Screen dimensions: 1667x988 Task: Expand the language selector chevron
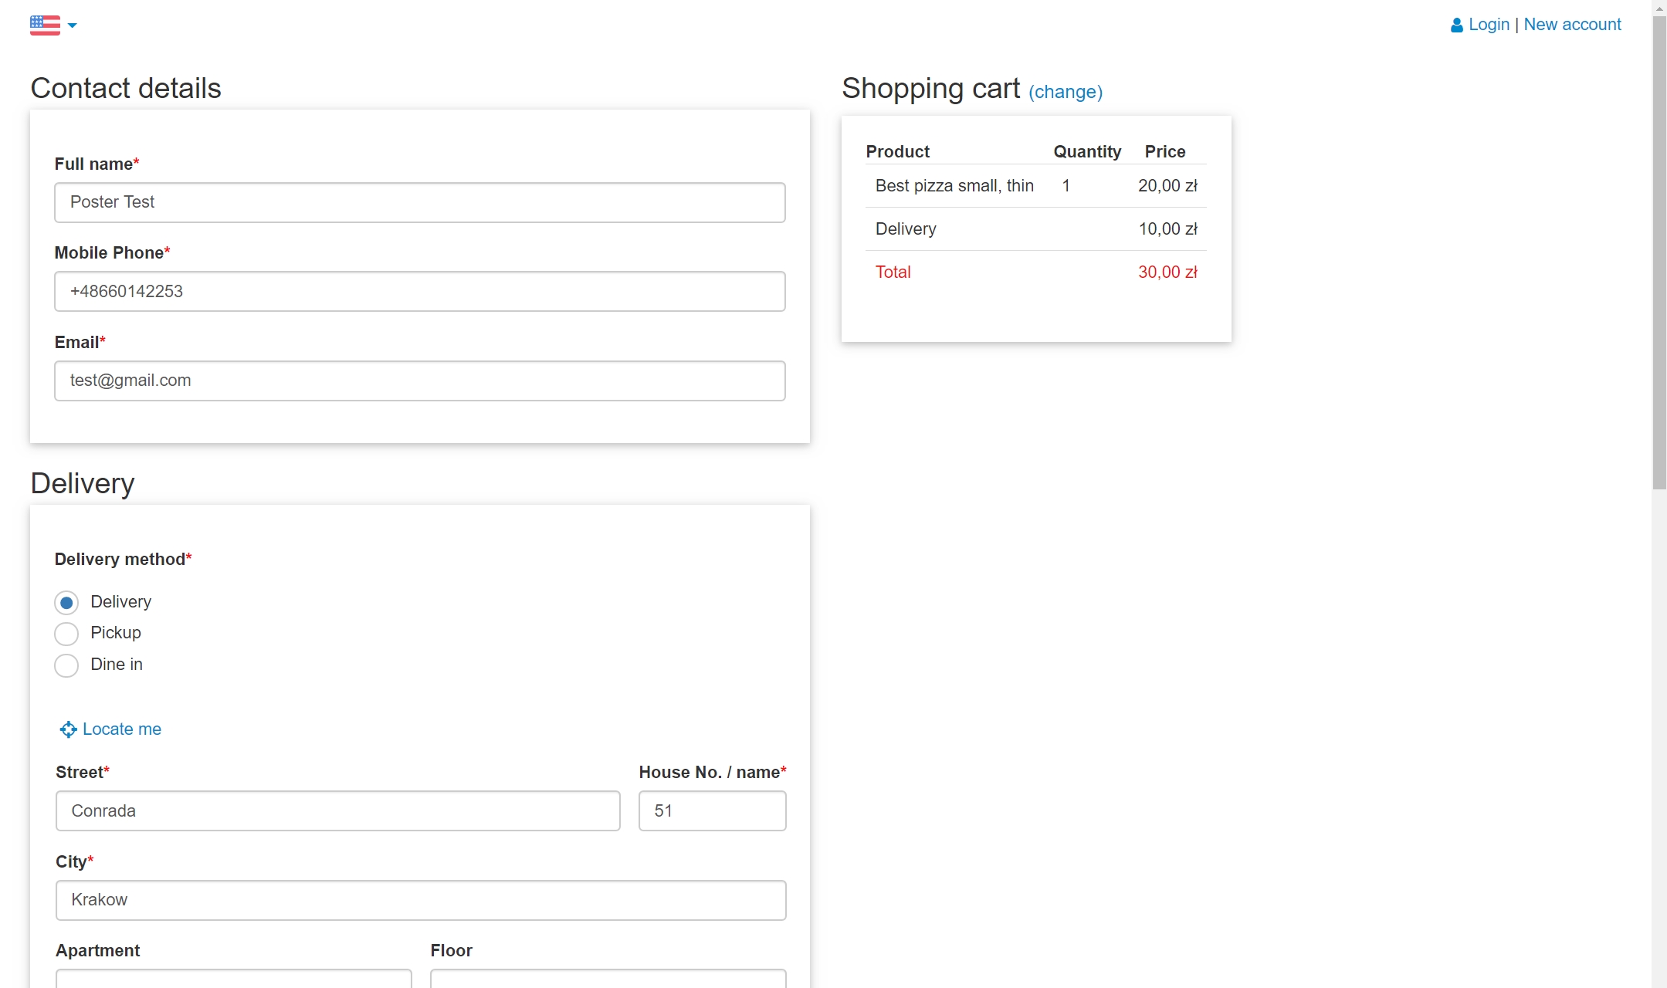point(73,26)
